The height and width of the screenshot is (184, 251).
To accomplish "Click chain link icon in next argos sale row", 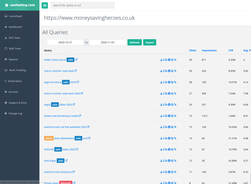I will click(175, 161).
